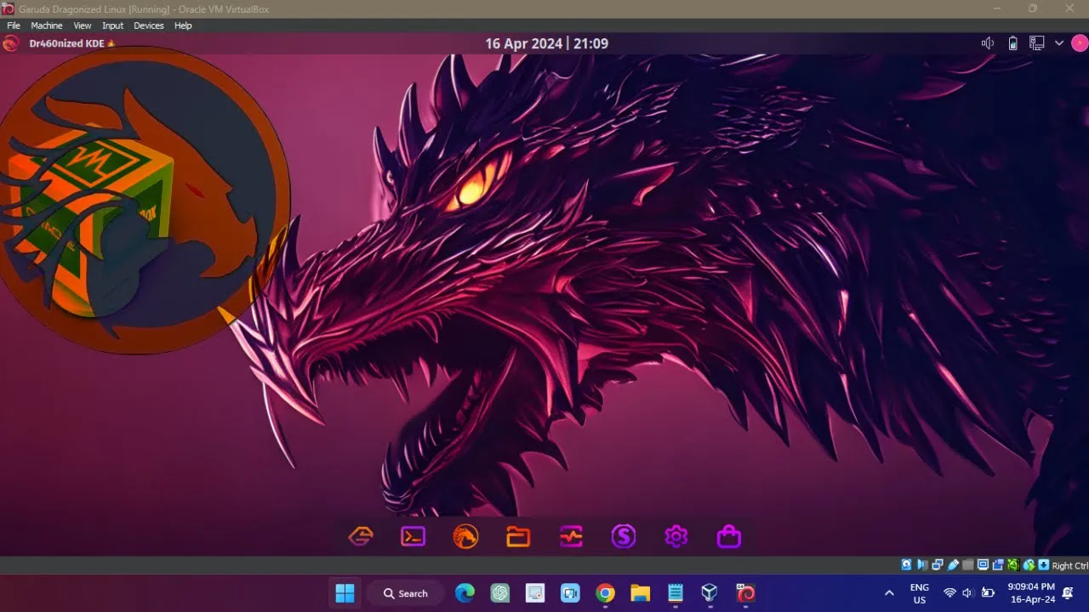Screen dimensions: 1089x612
Task: Click the 16 Apr 2024 clock
Action: (547, 43)
